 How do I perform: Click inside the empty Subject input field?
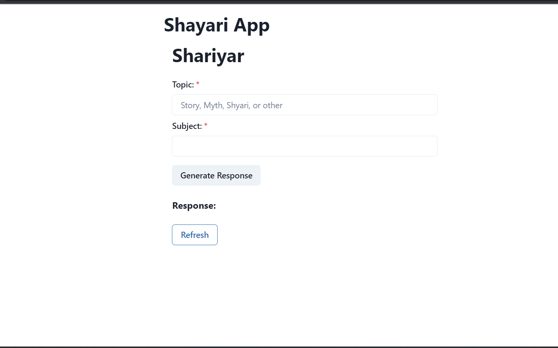pyautogui.click(x=304, y=146)
